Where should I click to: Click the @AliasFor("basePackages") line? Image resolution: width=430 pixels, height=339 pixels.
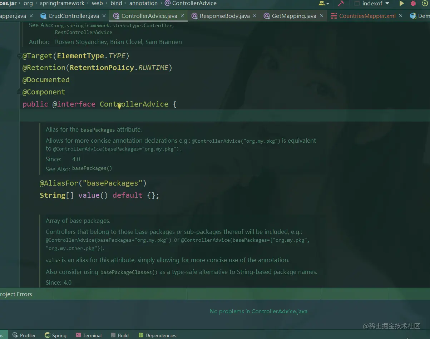coord(93,183)
